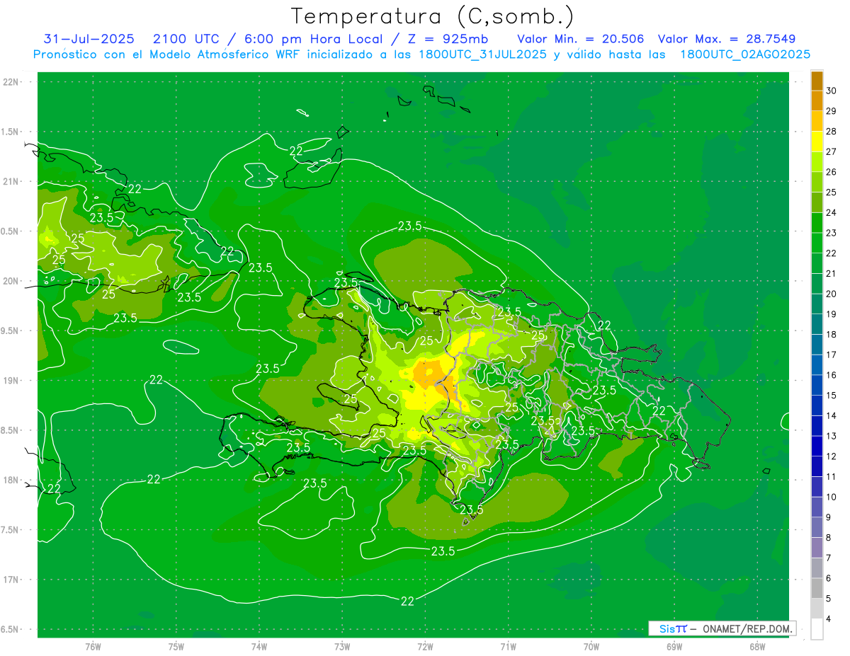850x656 pixels.
Task: Click the orange swatch between 29 and 30
Action: [x=817, y=101]
